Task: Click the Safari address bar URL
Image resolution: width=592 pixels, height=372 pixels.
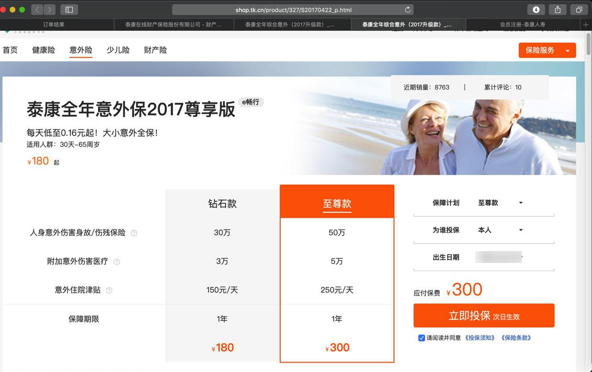Action: click(293, 10)
